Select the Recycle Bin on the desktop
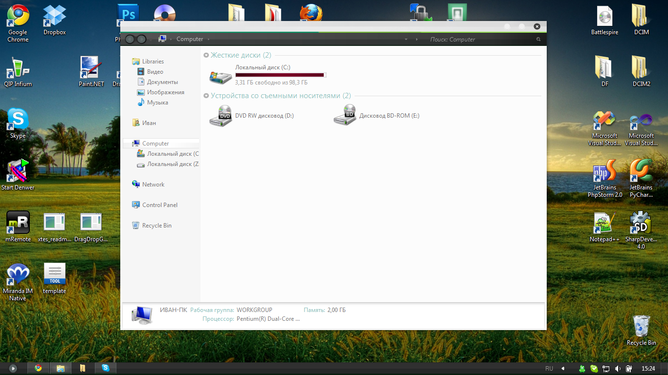 tap(641, 331)
